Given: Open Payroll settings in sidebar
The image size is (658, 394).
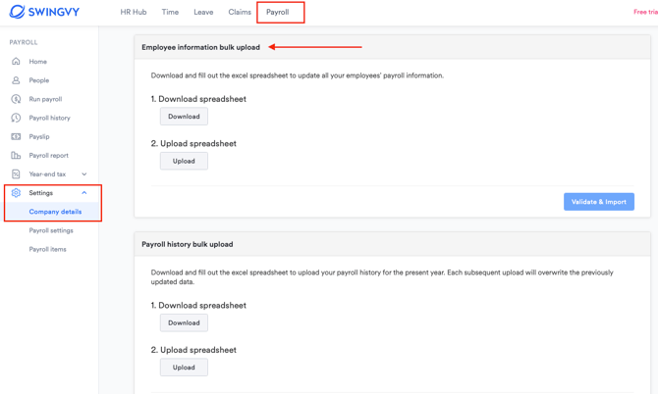Looking at the screenshot, I should coord(51,230).
